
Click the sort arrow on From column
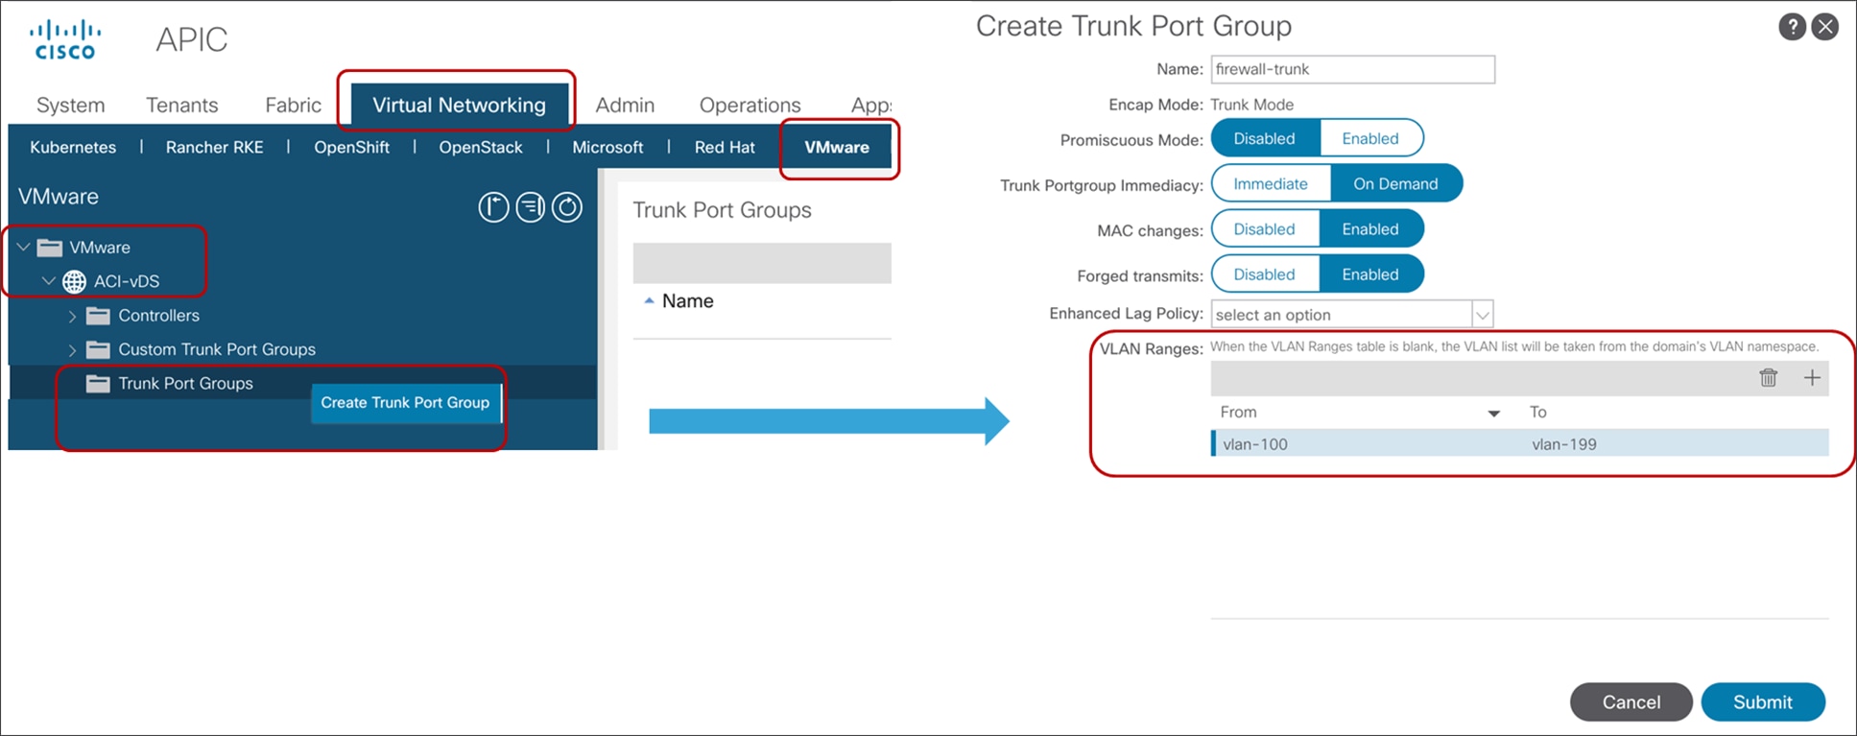(x=1493, y=414)
